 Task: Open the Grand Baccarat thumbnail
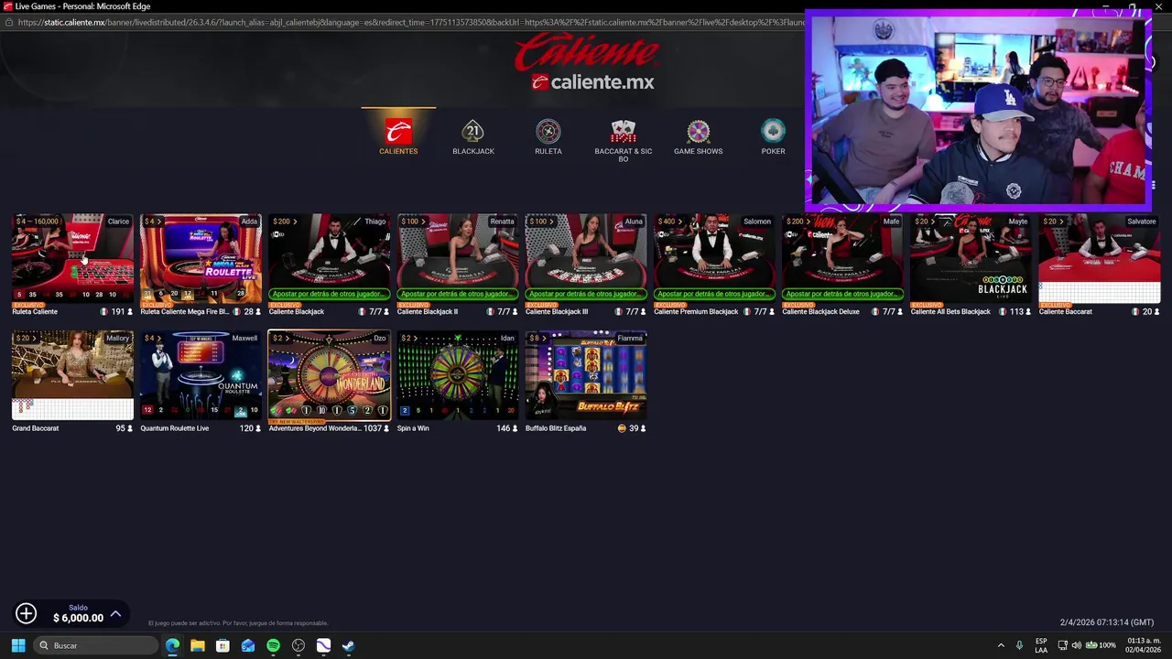[x=72, y=375]
